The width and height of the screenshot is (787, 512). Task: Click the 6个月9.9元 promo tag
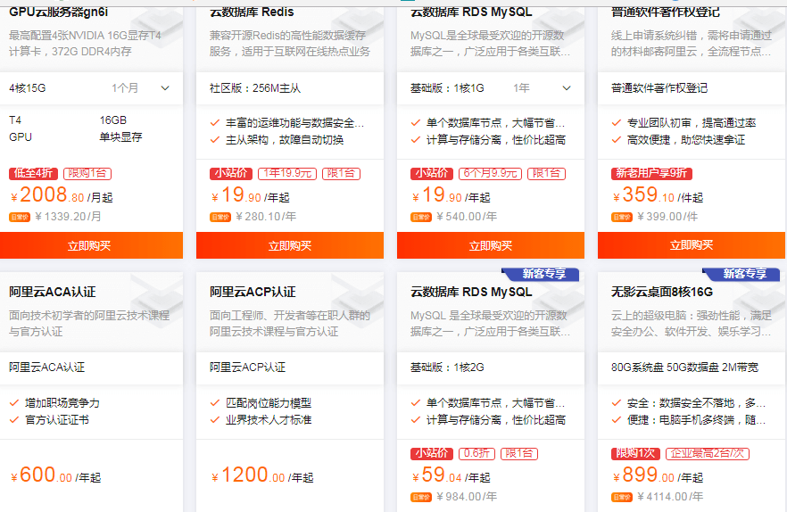coord(490,174)
